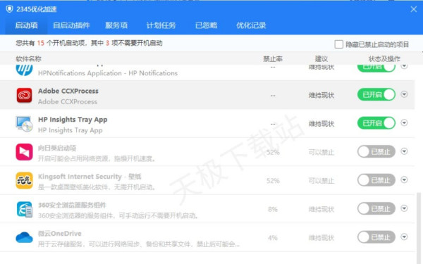This screenshot has height=264, width=423.
Task: Click the 向日葵启动项 title text
Action: click(x=57, y=148)
